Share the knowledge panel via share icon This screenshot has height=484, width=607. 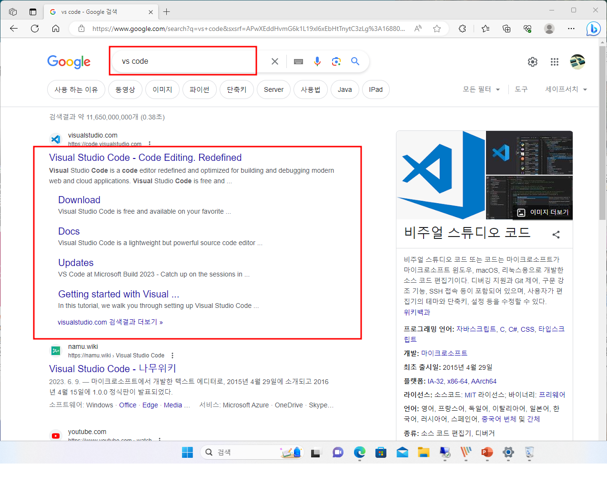(x=556, y=235)
